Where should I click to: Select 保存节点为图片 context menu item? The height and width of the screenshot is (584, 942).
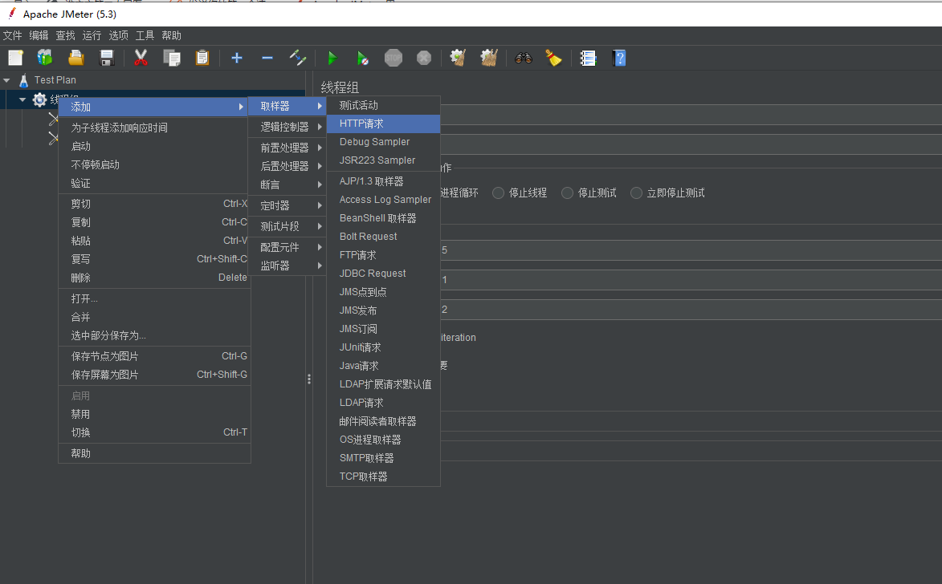coord(154,356)
